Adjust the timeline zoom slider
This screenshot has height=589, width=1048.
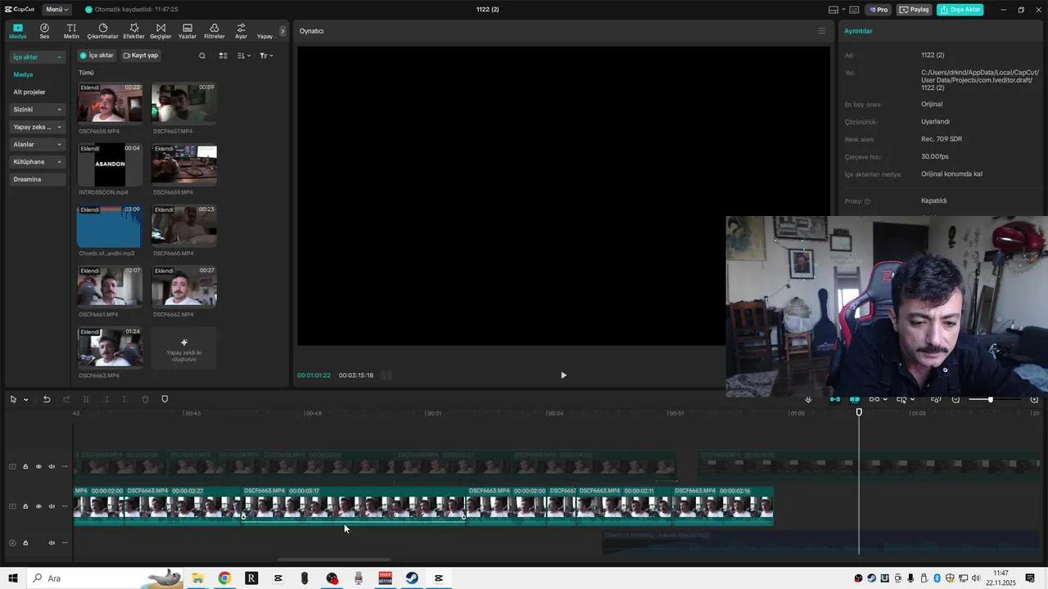(992, 399)
